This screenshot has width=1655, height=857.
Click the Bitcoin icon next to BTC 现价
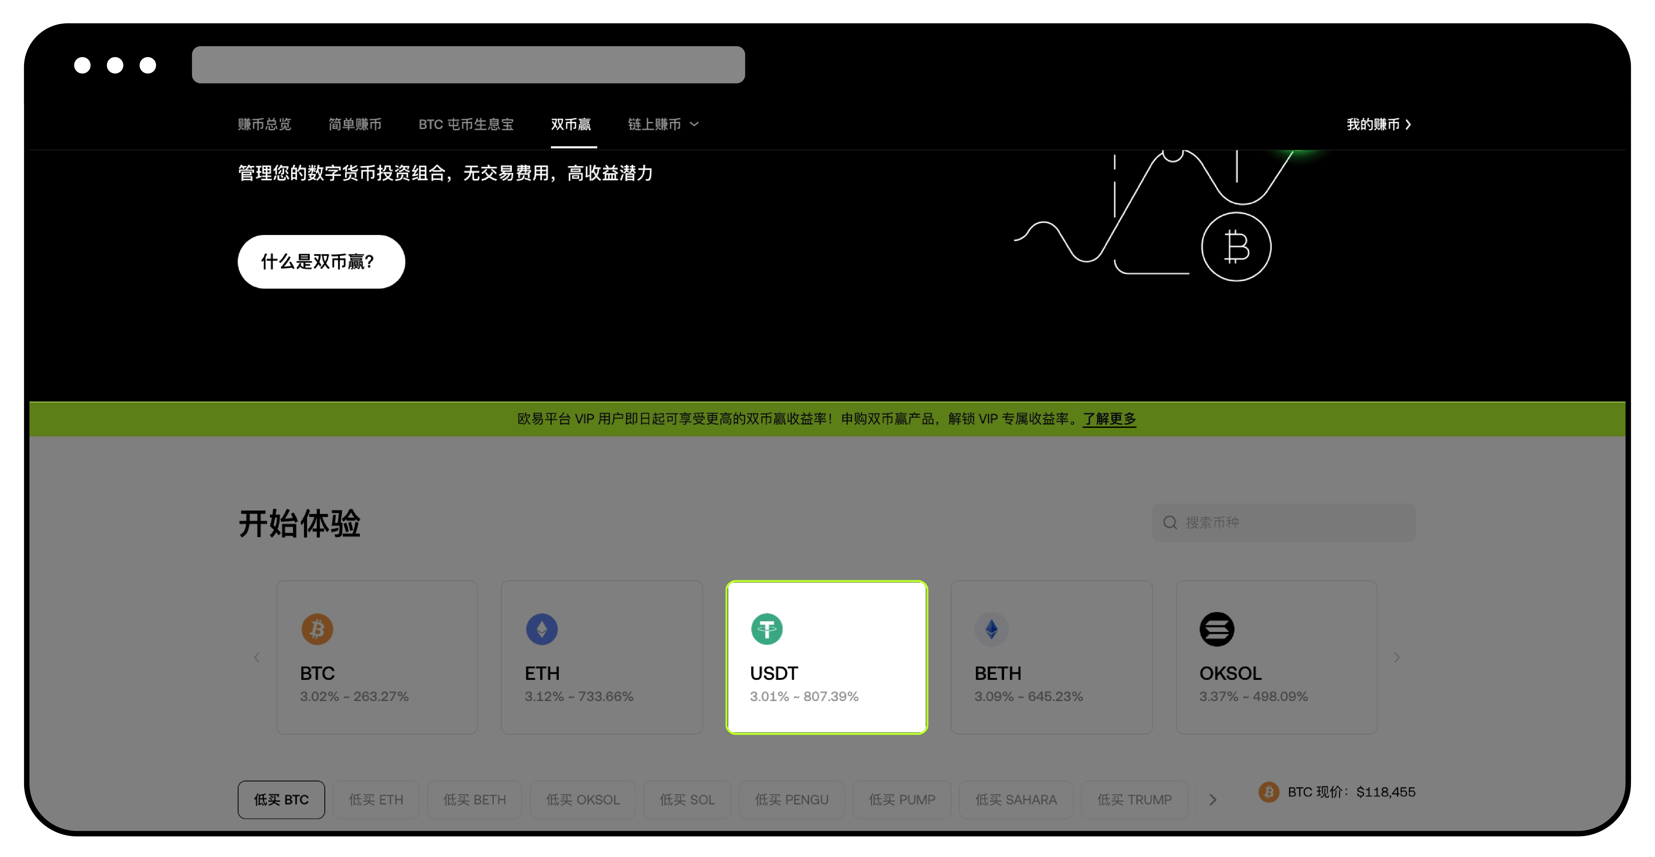(x=1268, y=792)
